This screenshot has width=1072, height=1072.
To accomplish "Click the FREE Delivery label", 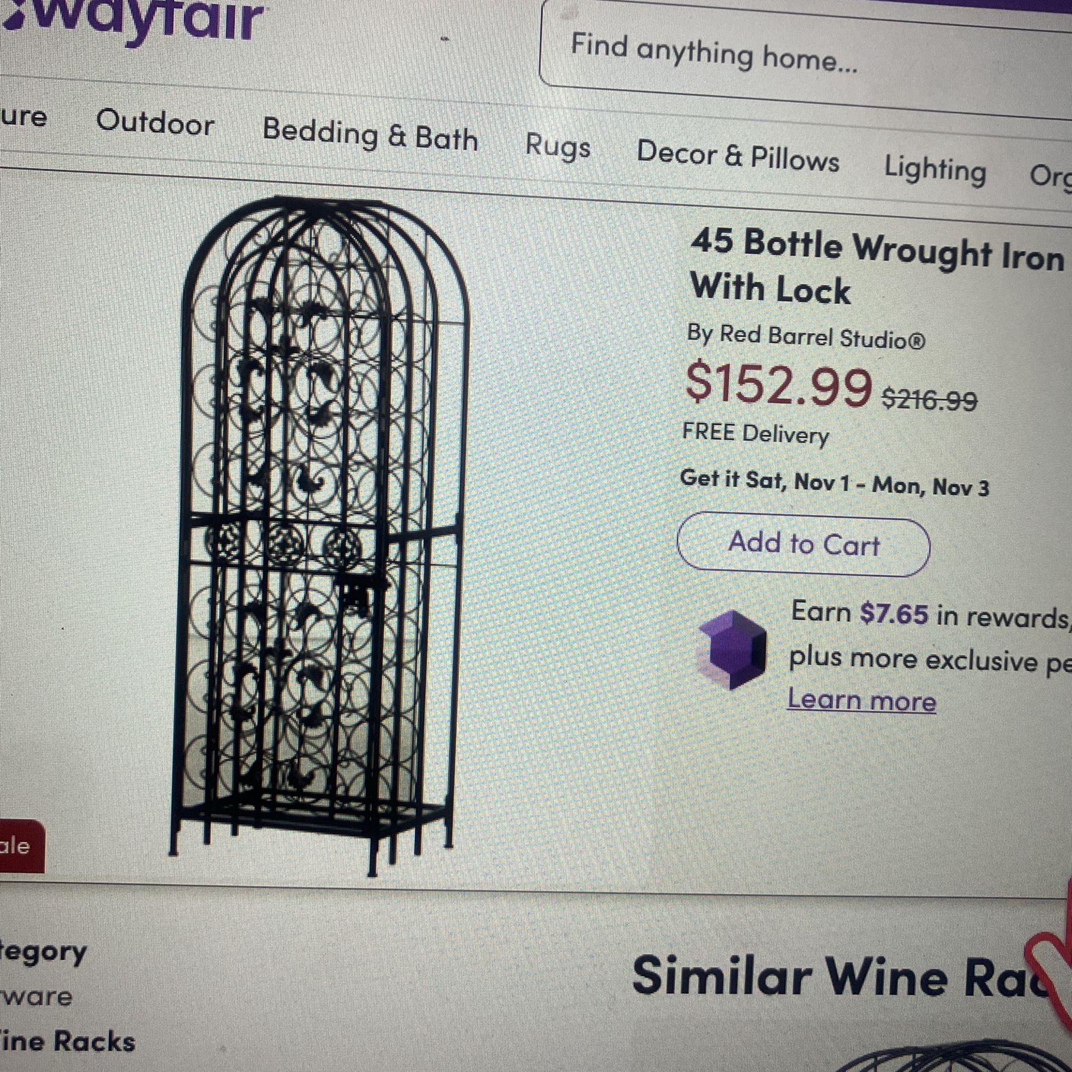I will pos(757,431).
